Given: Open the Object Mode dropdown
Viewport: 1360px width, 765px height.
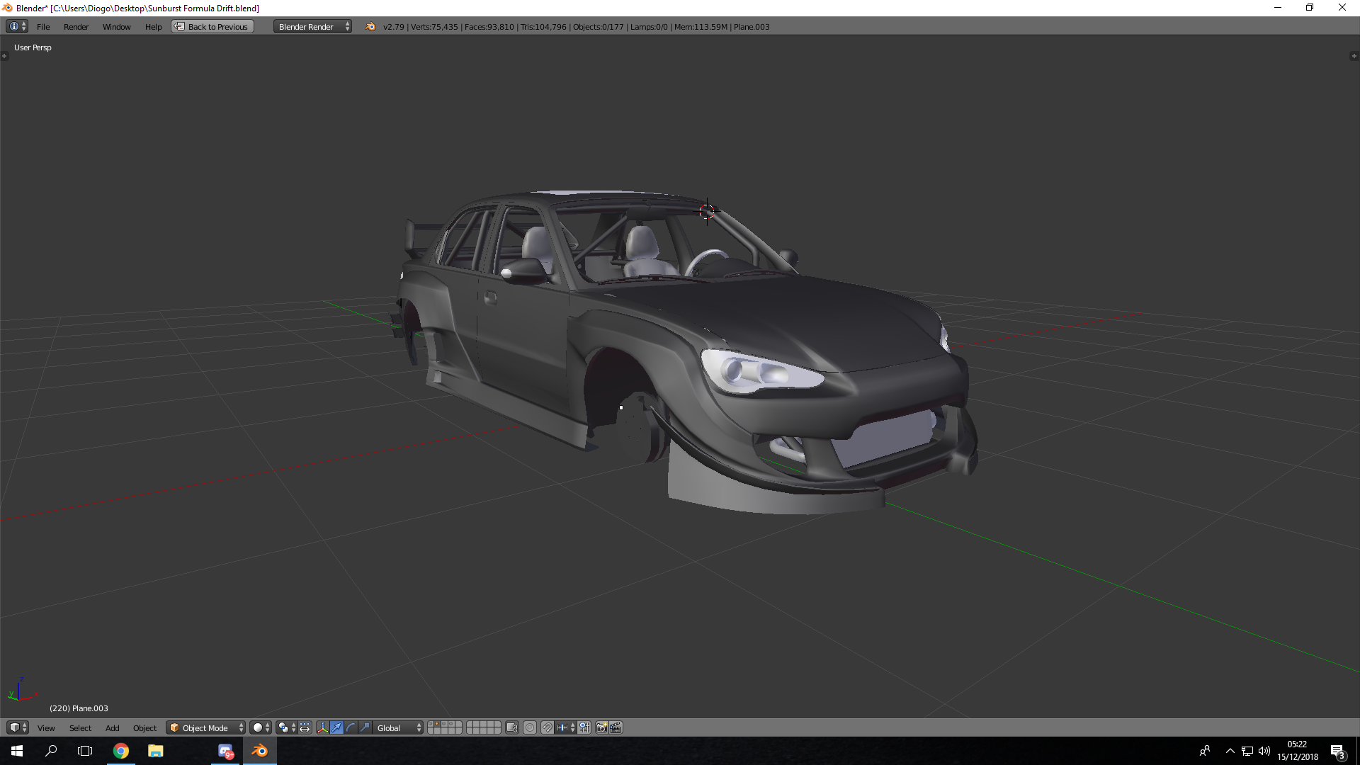Looking at the screenshot, I should pyautogui.click(x=205, y=727).
